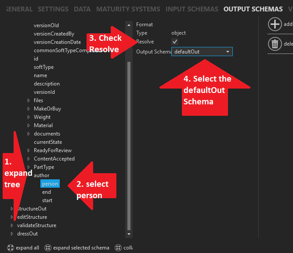
Task: Uncheck the Resolve checkbox
Action: point(175,42)
